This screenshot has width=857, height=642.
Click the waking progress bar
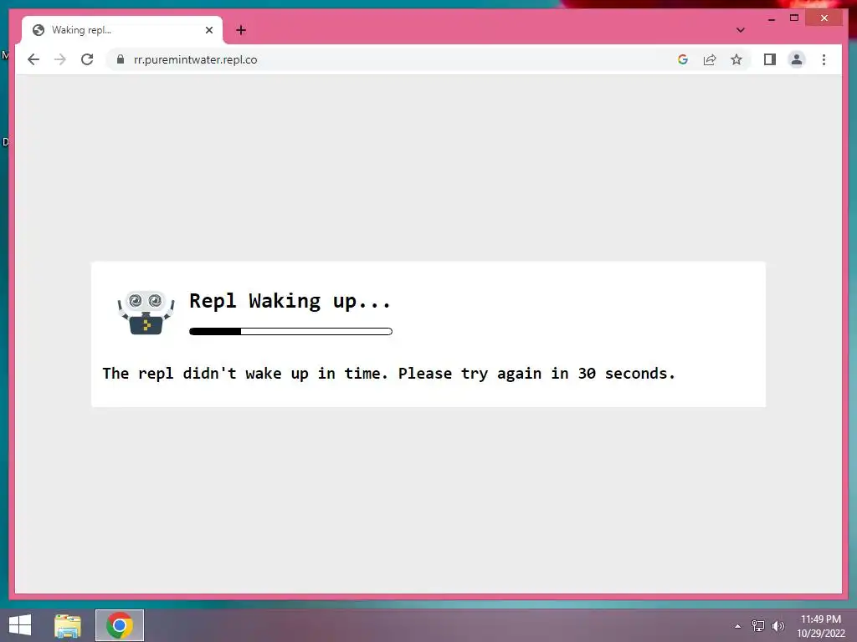290,331
